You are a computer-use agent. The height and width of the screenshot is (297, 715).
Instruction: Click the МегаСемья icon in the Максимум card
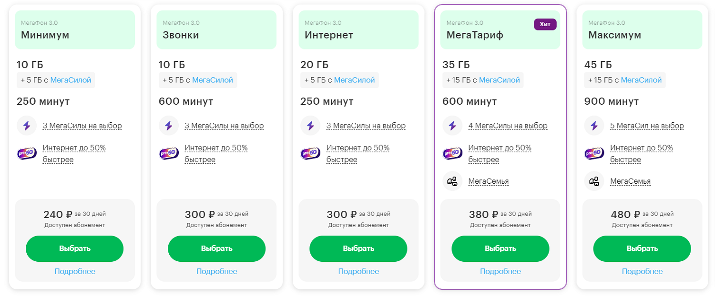click(594, 181)
